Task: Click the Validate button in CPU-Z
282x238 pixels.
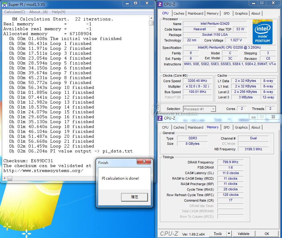Action: (x=243, y=234)
